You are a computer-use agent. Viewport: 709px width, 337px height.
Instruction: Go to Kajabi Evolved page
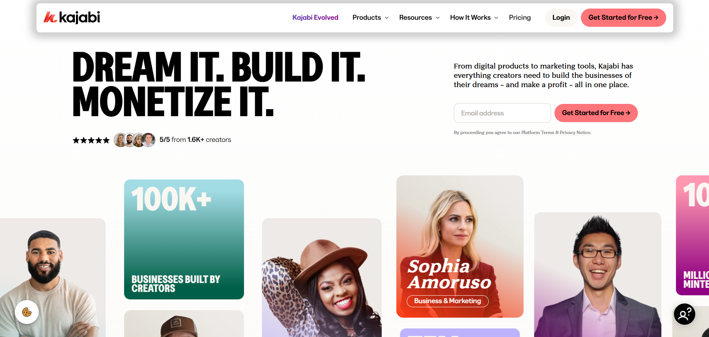coord(315,18)
